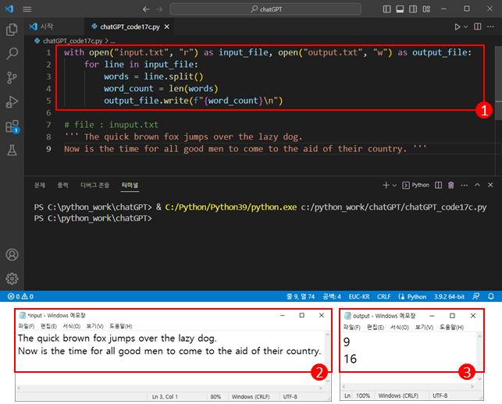The height and width of the screenshot is (404, 502).
Task: Split the terminal pane
Action: 439,185
